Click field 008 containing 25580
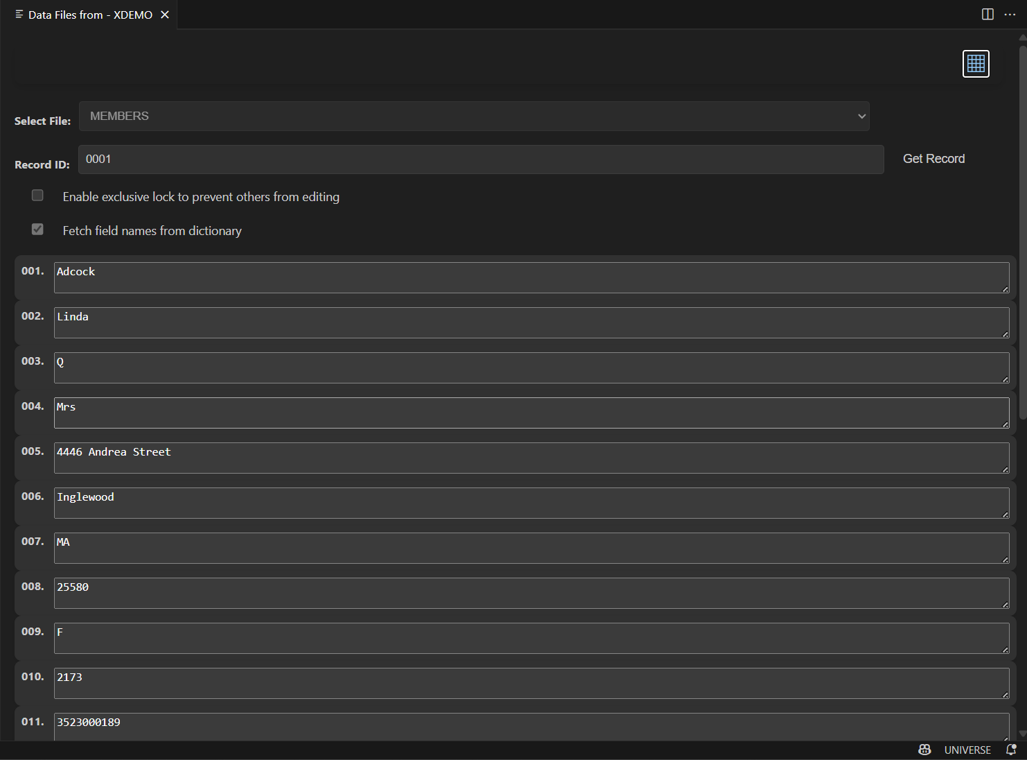This screenshot has height=760, width=1027. [531, 593]
